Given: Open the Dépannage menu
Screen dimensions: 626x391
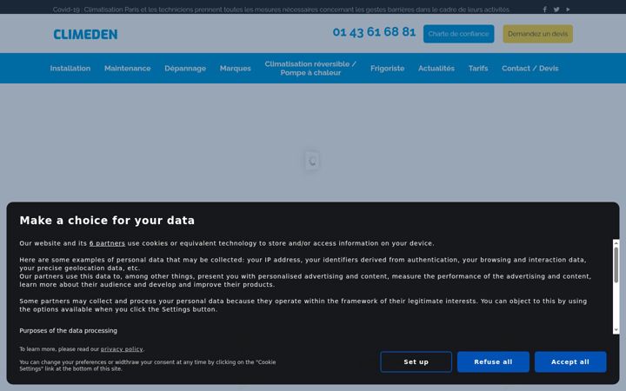Looking at the screenshot, I should click(x=185, y=69).
